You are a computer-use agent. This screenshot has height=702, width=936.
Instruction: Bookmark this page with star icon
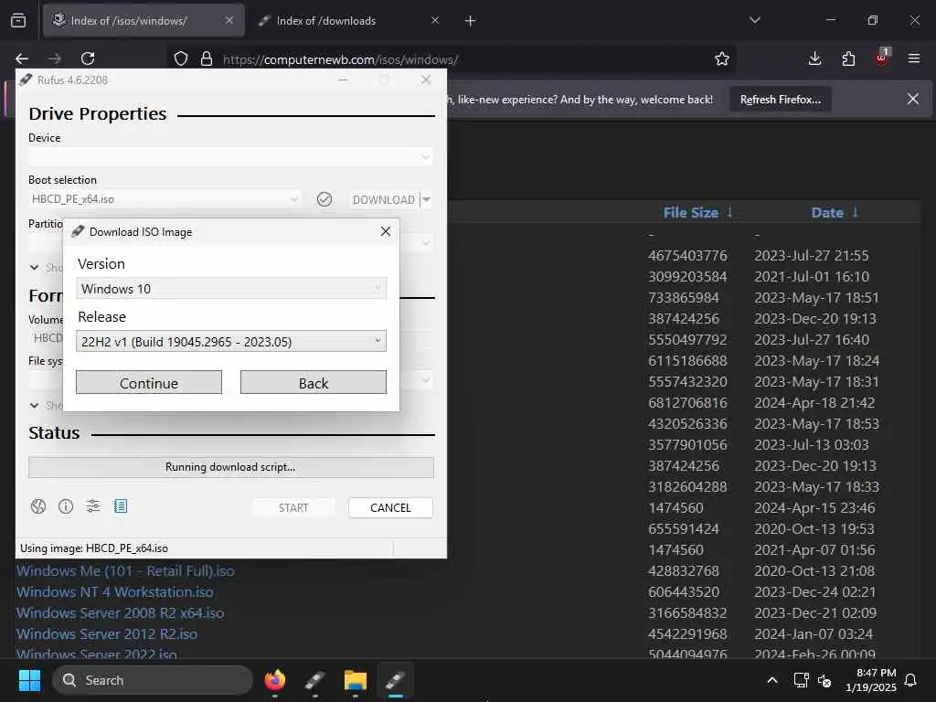pos(722,58)
